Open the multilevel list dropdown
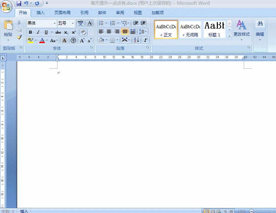276x213 pixels. tap(125, 23)
